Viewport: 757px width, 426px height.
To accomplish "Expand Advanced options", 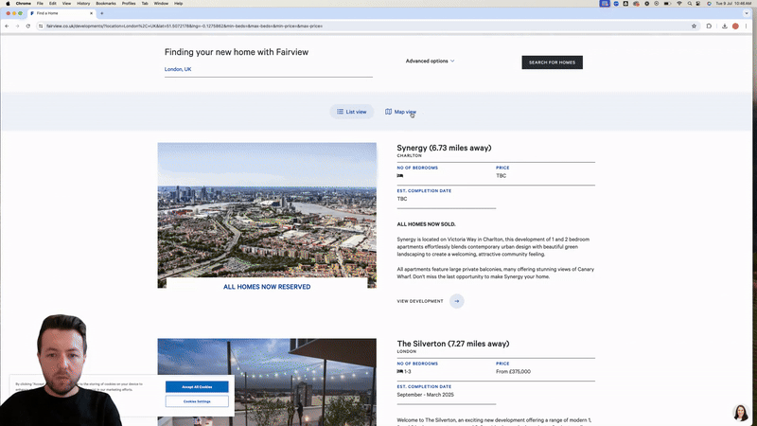I will [x=430, y=62].
